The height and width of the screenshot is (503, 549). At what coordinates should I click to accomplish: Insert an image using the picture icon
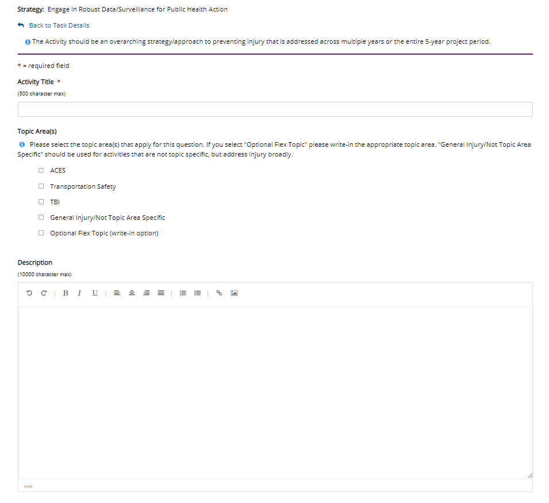tap(234, 293)
